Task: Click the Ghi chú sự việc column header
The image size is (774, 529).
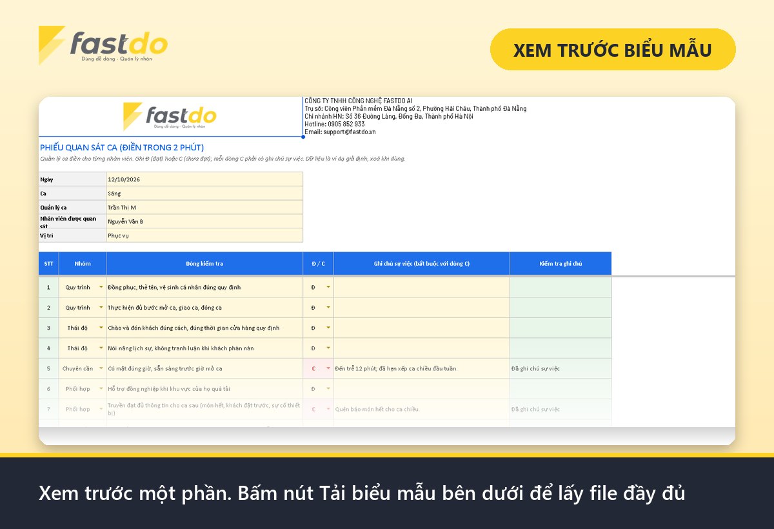Action: click(422, 263)
